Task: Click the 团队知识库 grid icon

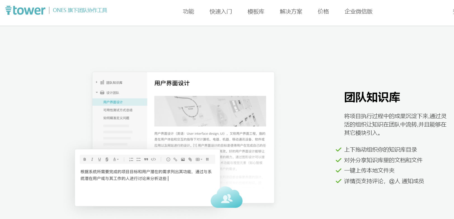Action: [102, 82]
